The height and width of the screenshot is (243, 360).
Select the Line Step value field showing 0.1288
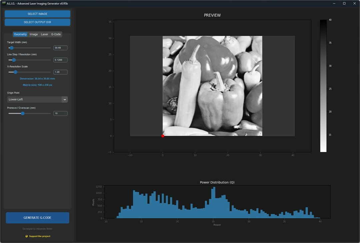click(x=60, y=60)
